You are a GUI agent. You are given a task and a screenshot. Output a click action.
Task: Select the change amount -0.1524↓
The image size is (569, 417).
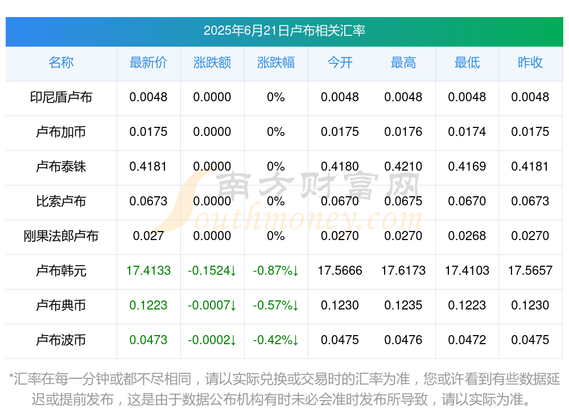212,271
